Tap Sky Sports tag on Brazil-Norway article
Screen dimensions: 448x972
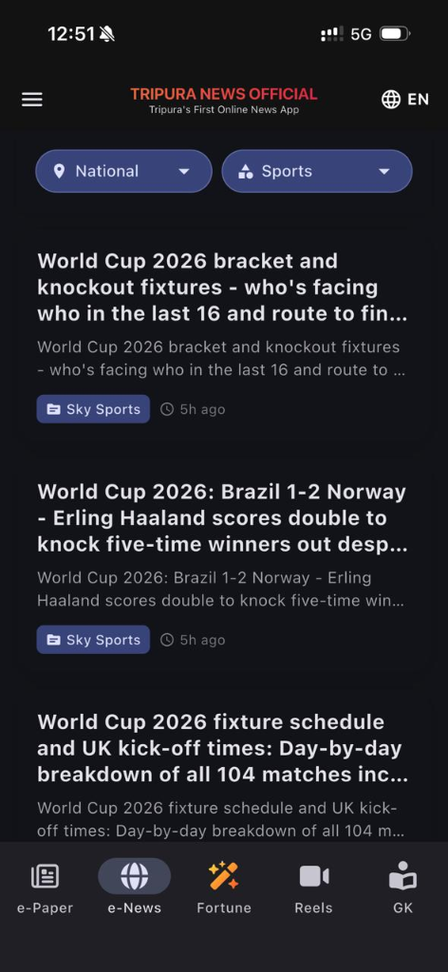tap(93, 640)
